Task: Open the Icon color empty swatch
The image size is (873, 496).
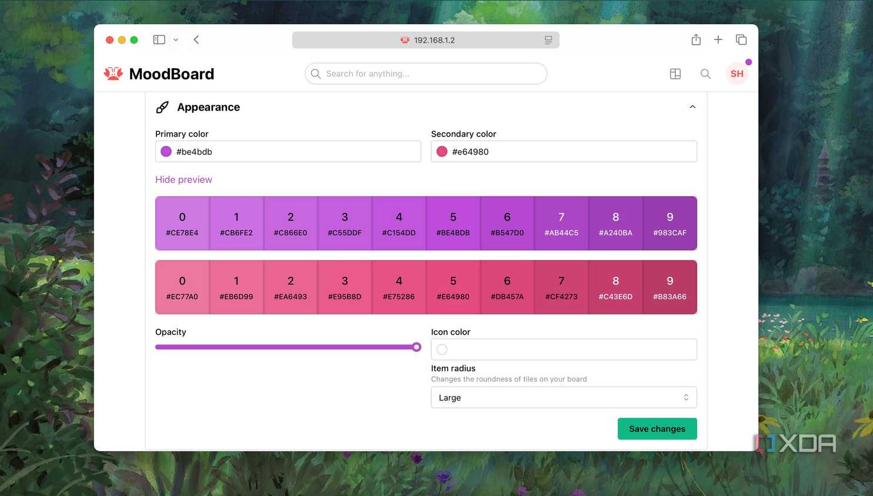Action: coord(442,350)
